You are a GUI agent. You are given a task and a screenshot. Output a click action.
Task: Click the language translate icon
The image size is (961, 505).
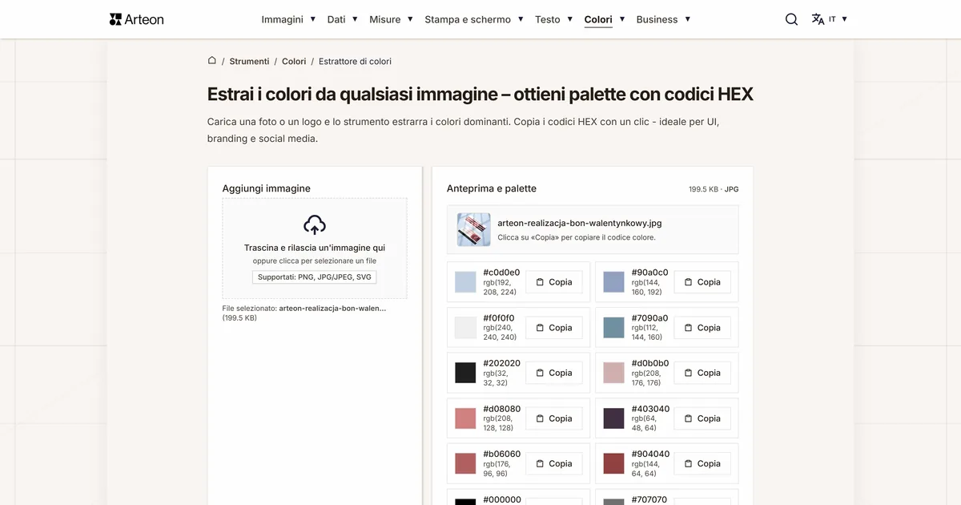pos(818,19)
